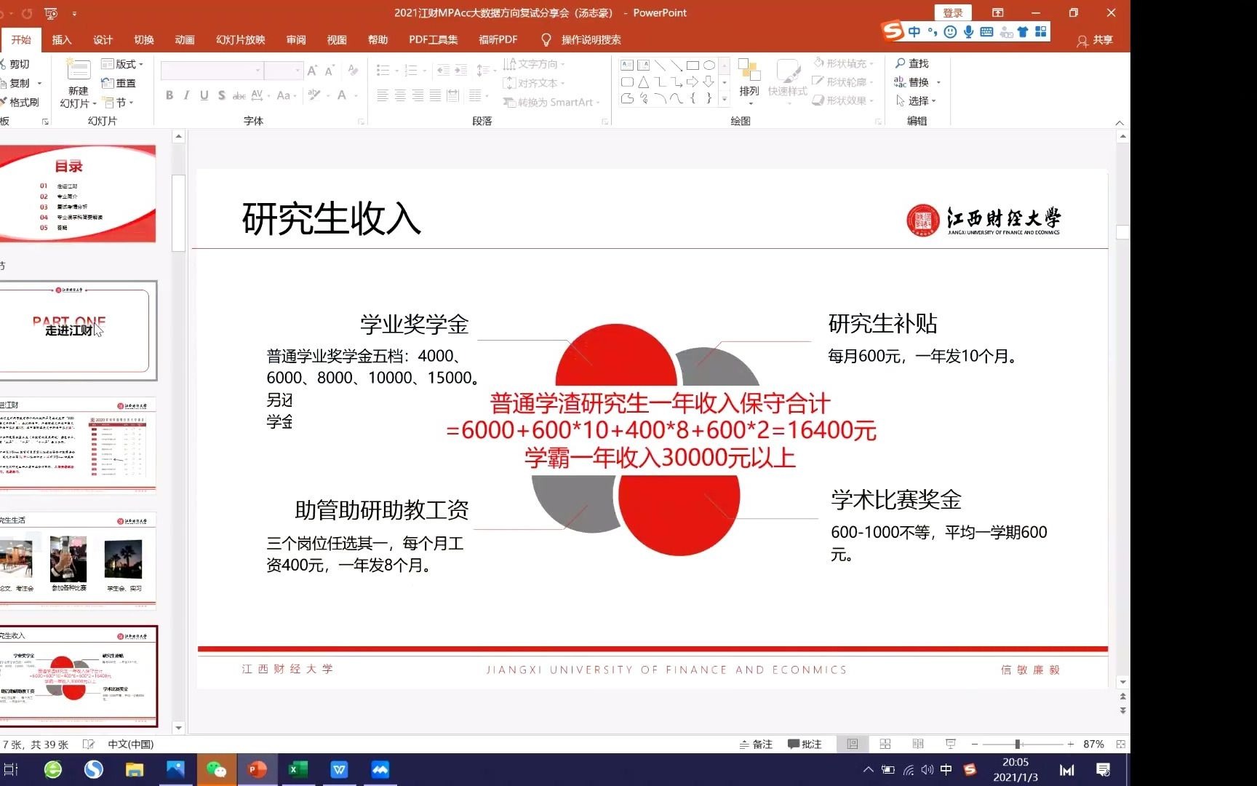
Task: Click the volume icon in system tray
Action: 927,769
